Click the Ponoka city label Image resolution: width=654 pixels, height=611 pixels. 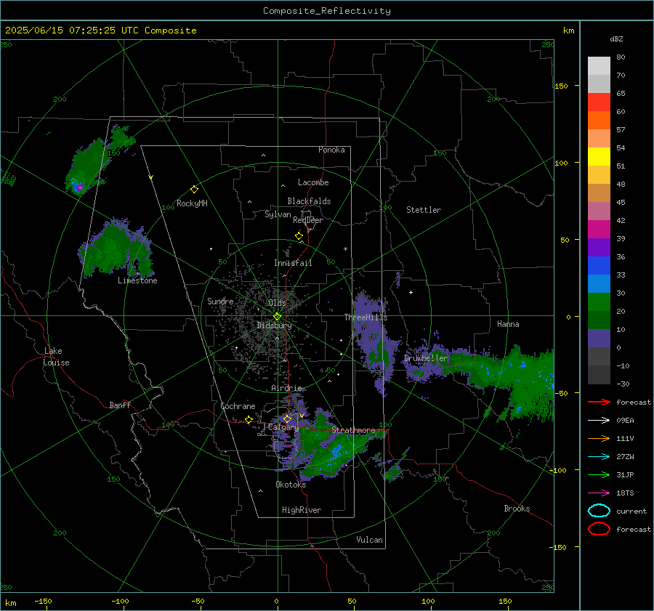pyautogui.click(x=331, y=150)
